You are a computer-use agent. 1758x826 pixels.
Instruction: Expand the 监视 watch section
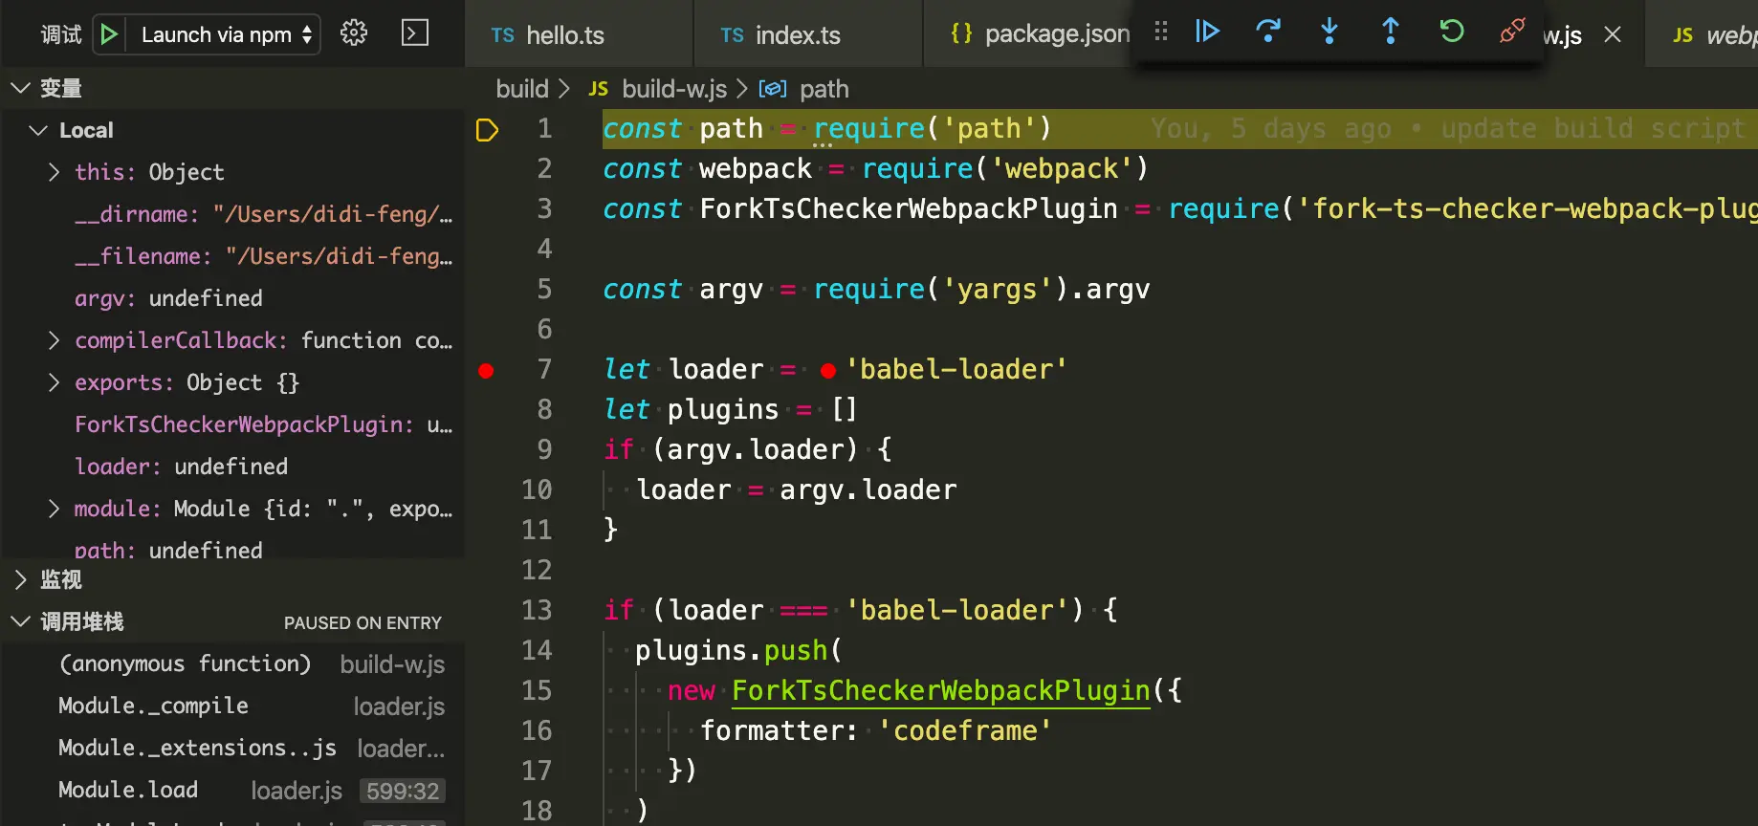pos(20,579)
